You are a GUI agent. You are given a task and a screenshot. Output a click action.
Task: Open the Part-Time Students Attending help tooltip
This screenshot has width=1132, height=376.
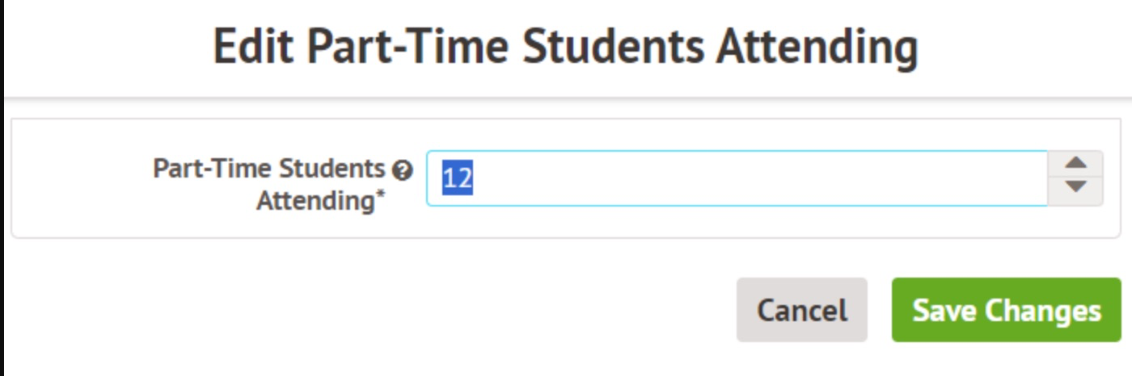pos(402,170)
